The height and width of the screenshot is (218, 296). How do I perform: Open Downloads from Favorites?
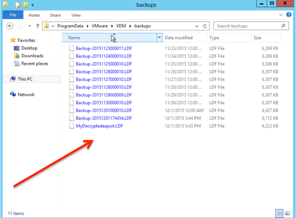point(32,56)
